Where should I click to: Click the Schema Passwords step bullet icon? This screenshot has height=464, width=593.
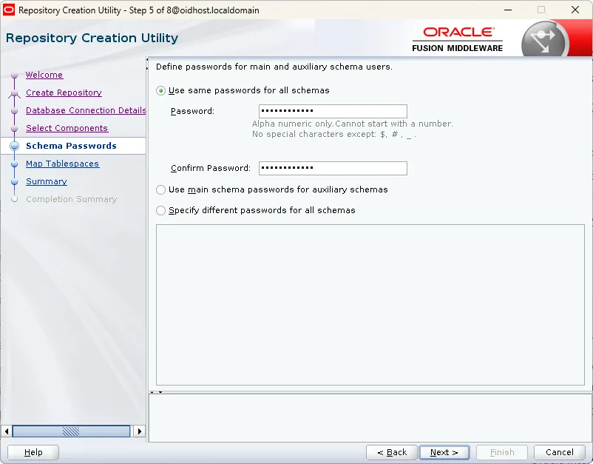(x=14, y=146)
